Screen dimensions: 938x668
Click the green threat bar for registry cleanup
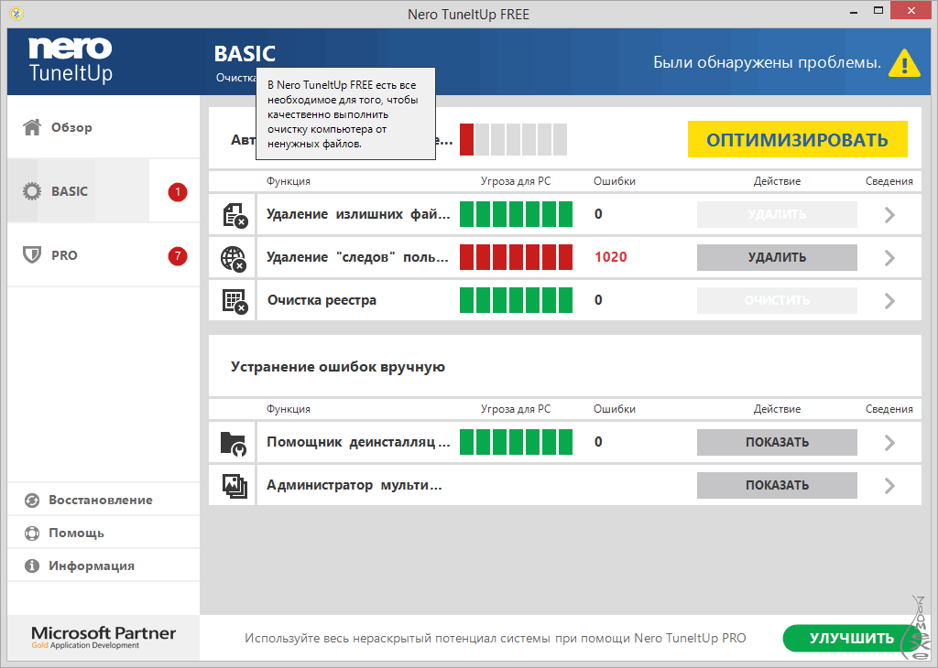[x=516, y=300]
